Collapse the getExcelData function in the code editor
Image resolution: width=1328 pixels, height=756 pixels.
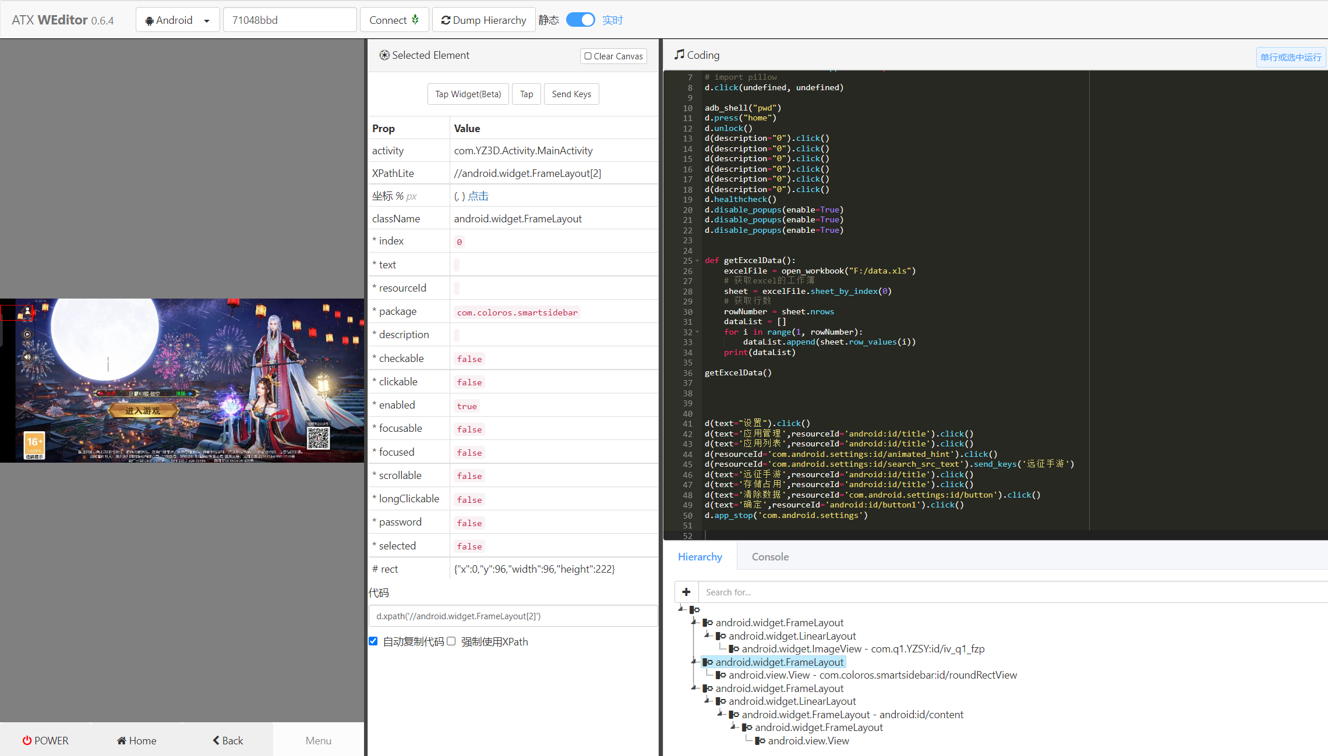click(697, 260)
